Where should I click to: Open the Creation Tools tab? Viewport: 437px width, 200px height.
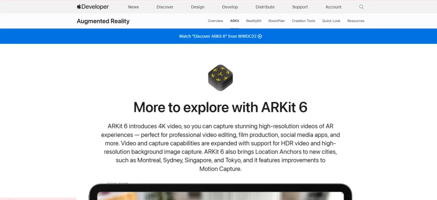[303, 21]
